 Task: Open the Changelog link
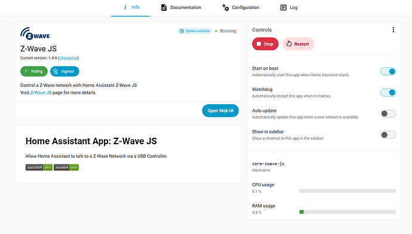pyautogui.click(x=68, y=58)
